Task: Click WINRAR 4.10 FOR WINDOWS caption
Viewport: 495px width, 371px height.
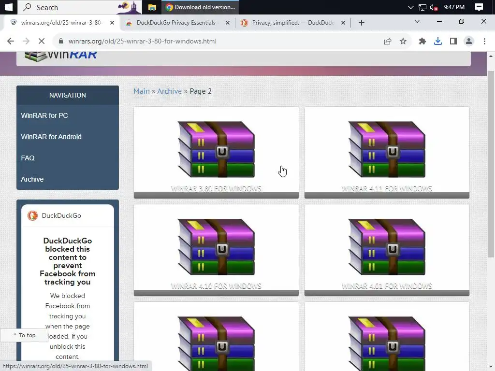Action: [x=216, y=286]
